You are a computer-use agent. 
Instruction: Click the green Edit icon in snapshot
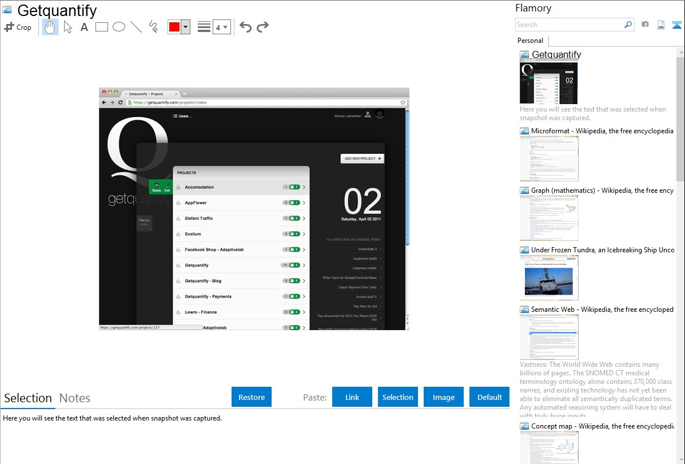167,187
